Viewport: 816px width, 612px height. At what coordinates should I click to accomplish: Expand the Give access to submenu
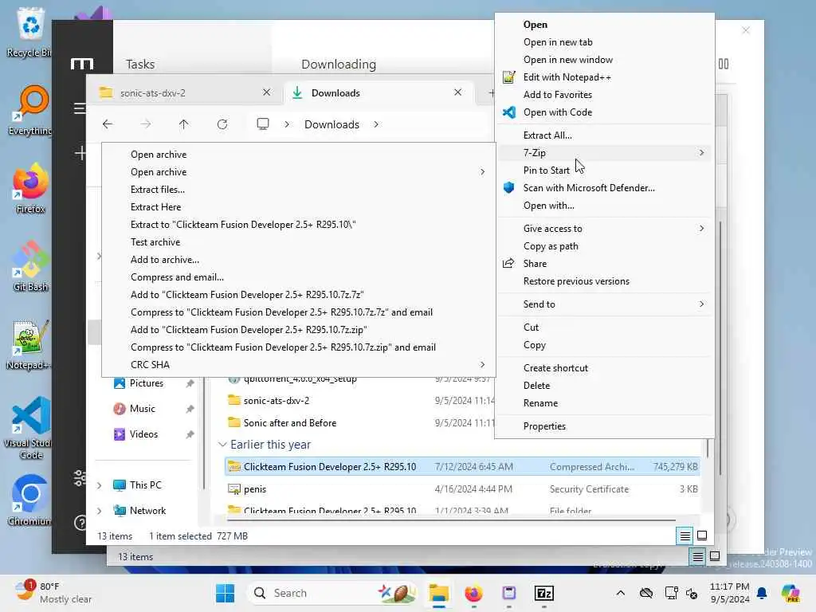(x=605, y=229)
